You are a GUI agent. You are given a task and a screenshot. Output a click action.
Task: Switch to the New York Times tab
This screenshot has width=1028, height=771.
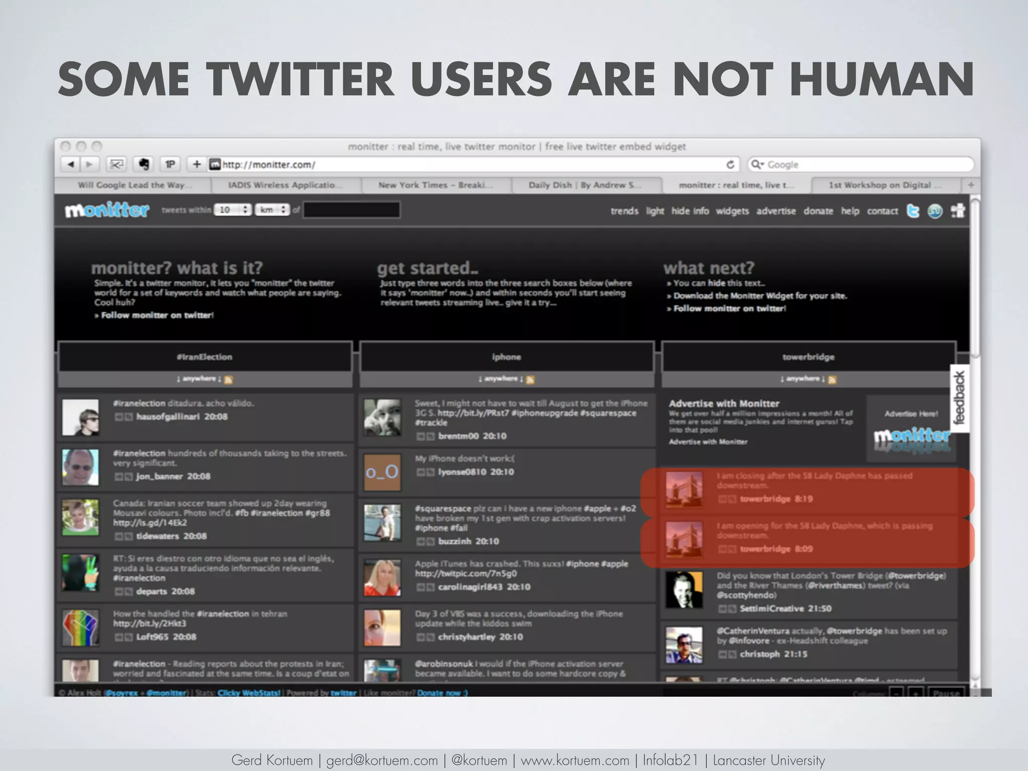click(435, 185)
